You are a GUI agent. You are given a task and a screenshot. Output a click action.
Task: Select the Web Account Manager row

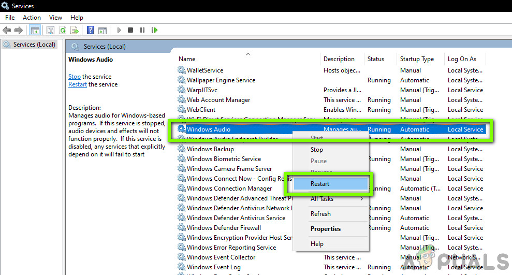click(x=331, y=99)
